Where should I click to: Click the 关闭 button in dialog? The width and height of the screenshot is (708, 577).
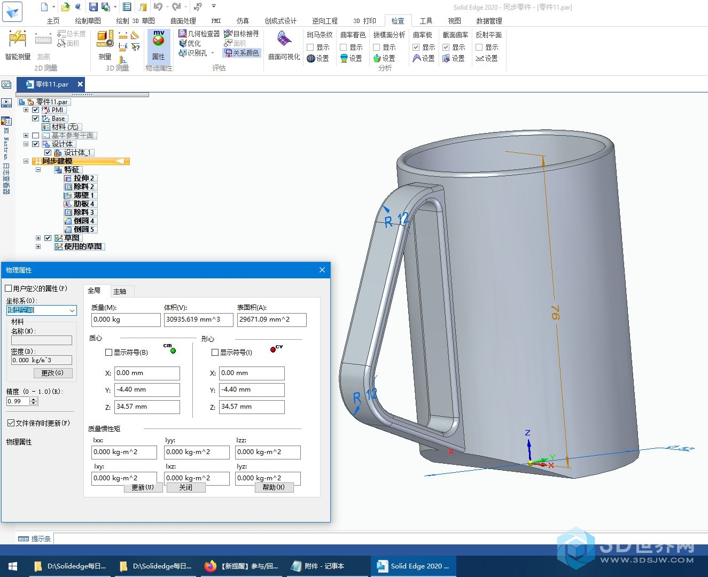pos(186,487)
